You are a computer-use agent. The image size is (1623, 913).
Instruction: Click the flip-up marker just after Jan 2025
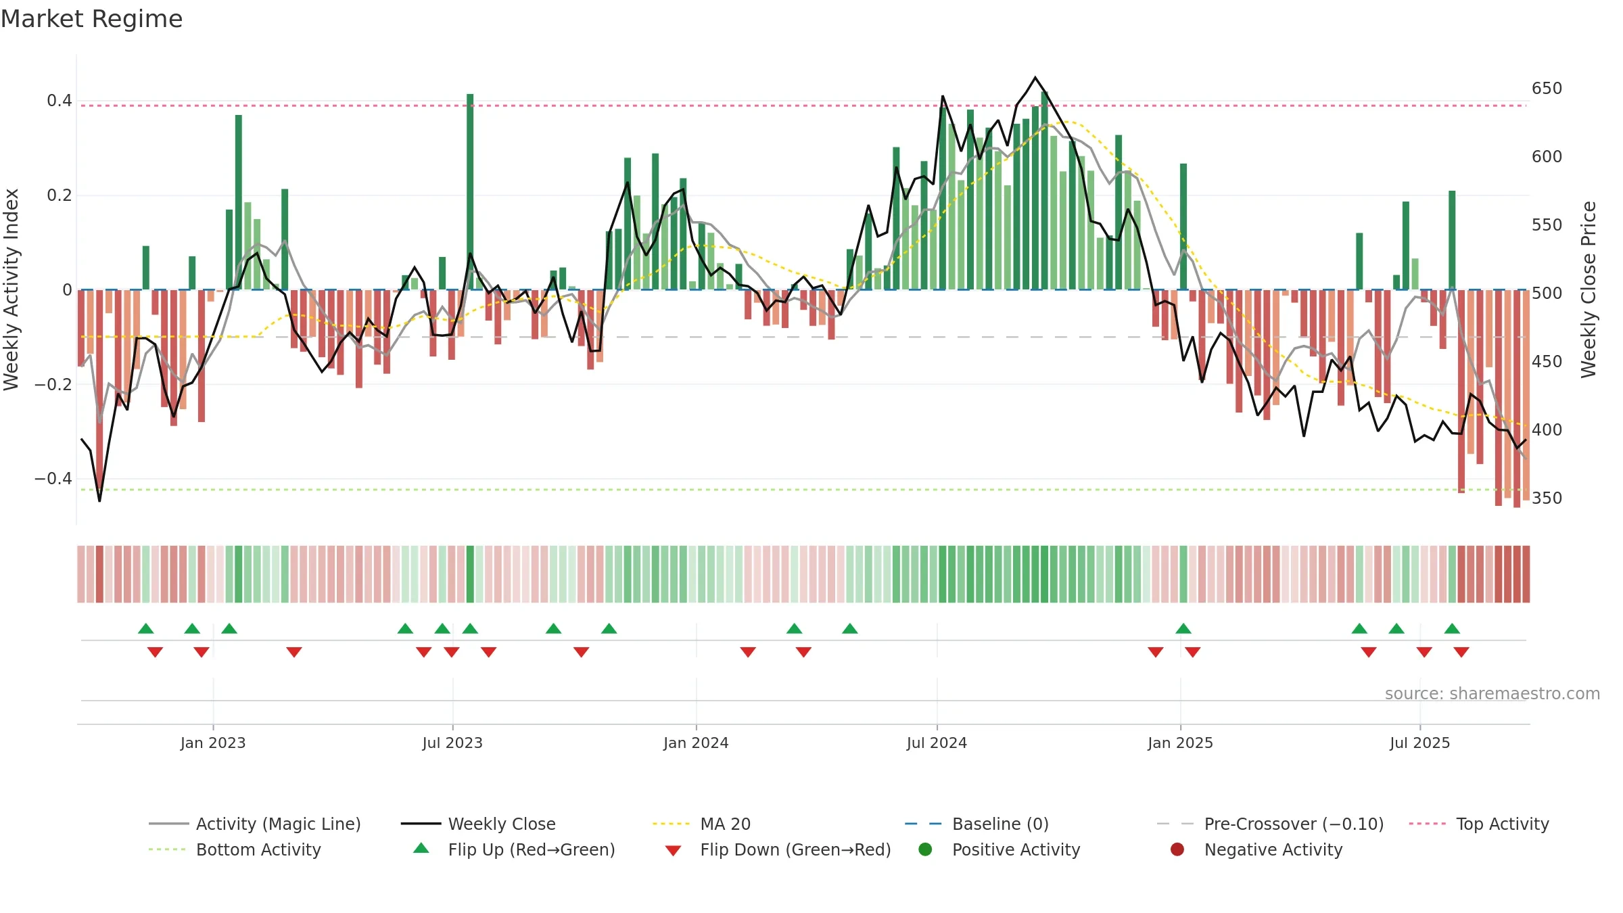coord(1183,628)
